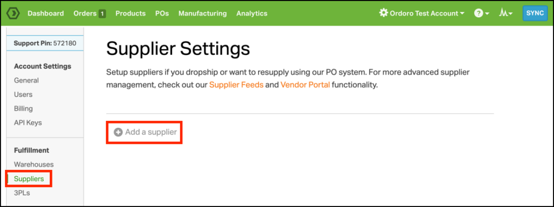Open the help question mark icon

[x=478, y=13]
